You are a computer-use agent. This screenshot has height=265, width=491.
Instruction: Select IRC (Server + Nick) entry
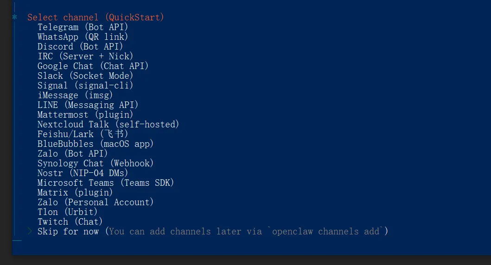pos(85,57)
